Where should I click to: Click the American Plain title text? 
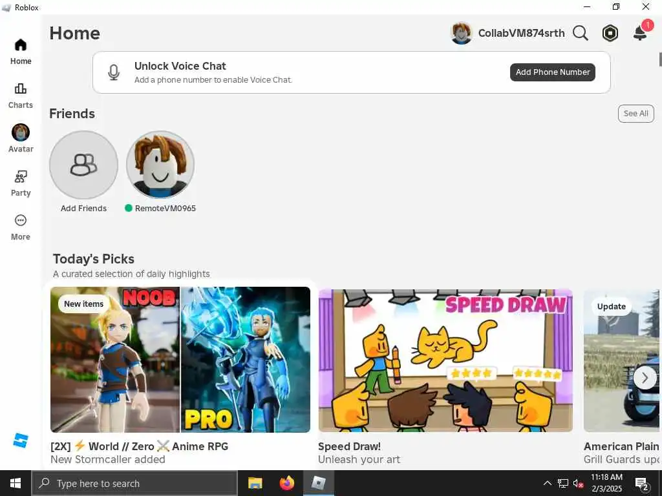point(621,446)
